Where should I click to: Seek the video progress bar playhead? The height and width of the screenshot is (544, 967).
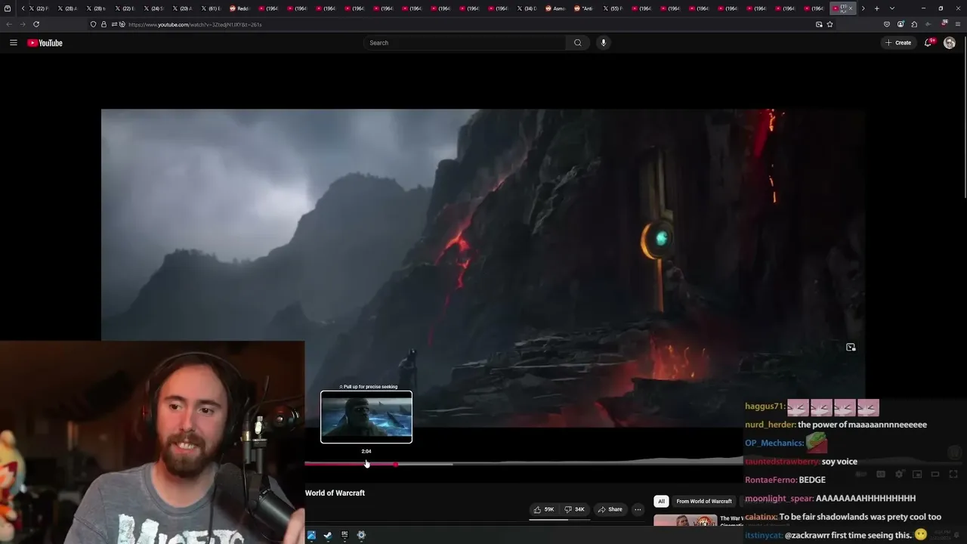(x=396, y=464)
